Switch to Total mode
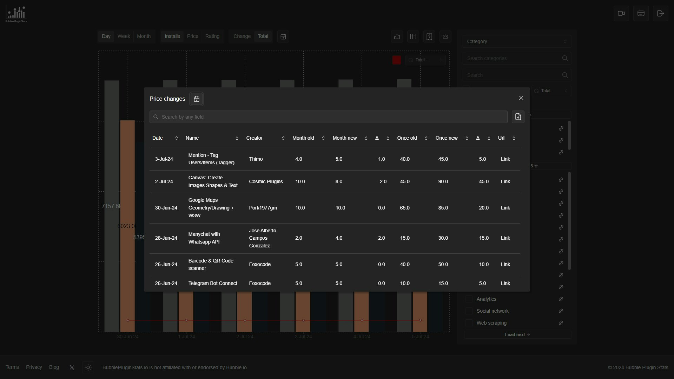The width and height of the screenshot is (674, 379). coord(263,36)
